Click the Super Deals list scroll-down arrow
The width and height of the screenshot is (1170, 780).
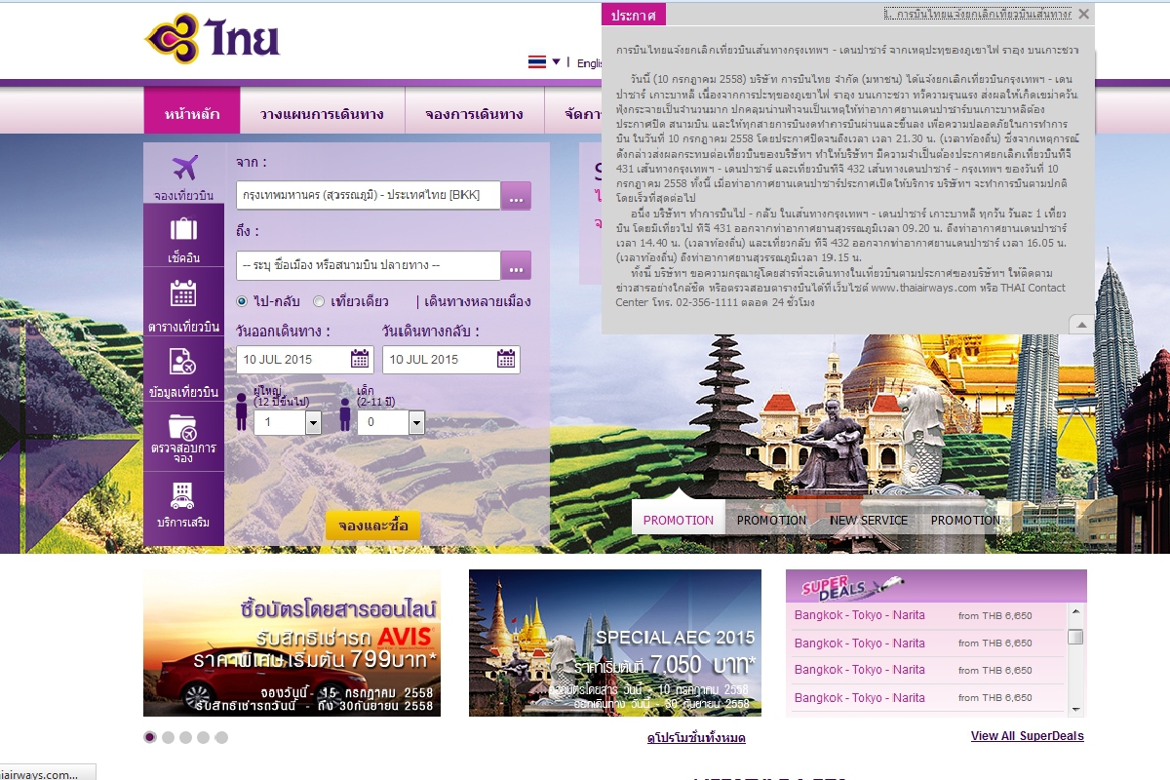point(1075,709)
